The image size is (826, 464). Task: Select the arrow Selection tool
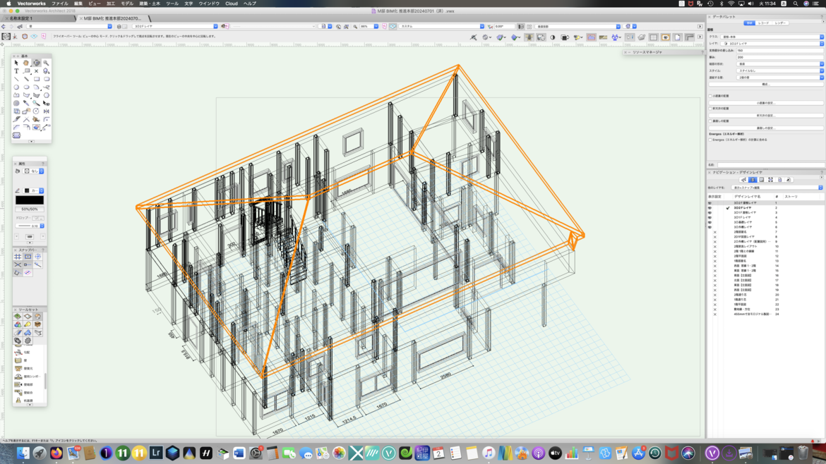click(x=16, y=63)
